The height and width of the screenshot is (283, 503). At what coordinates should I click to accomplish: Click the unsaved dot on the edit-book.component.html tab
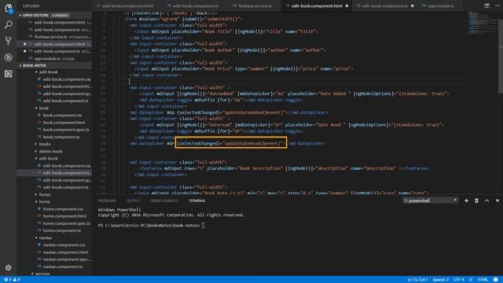pyautogui.click(x=347, y=6)
